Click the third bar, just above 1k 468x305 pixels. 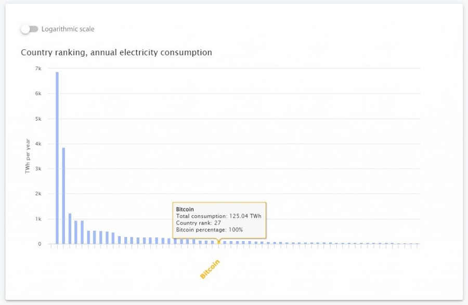70,229
